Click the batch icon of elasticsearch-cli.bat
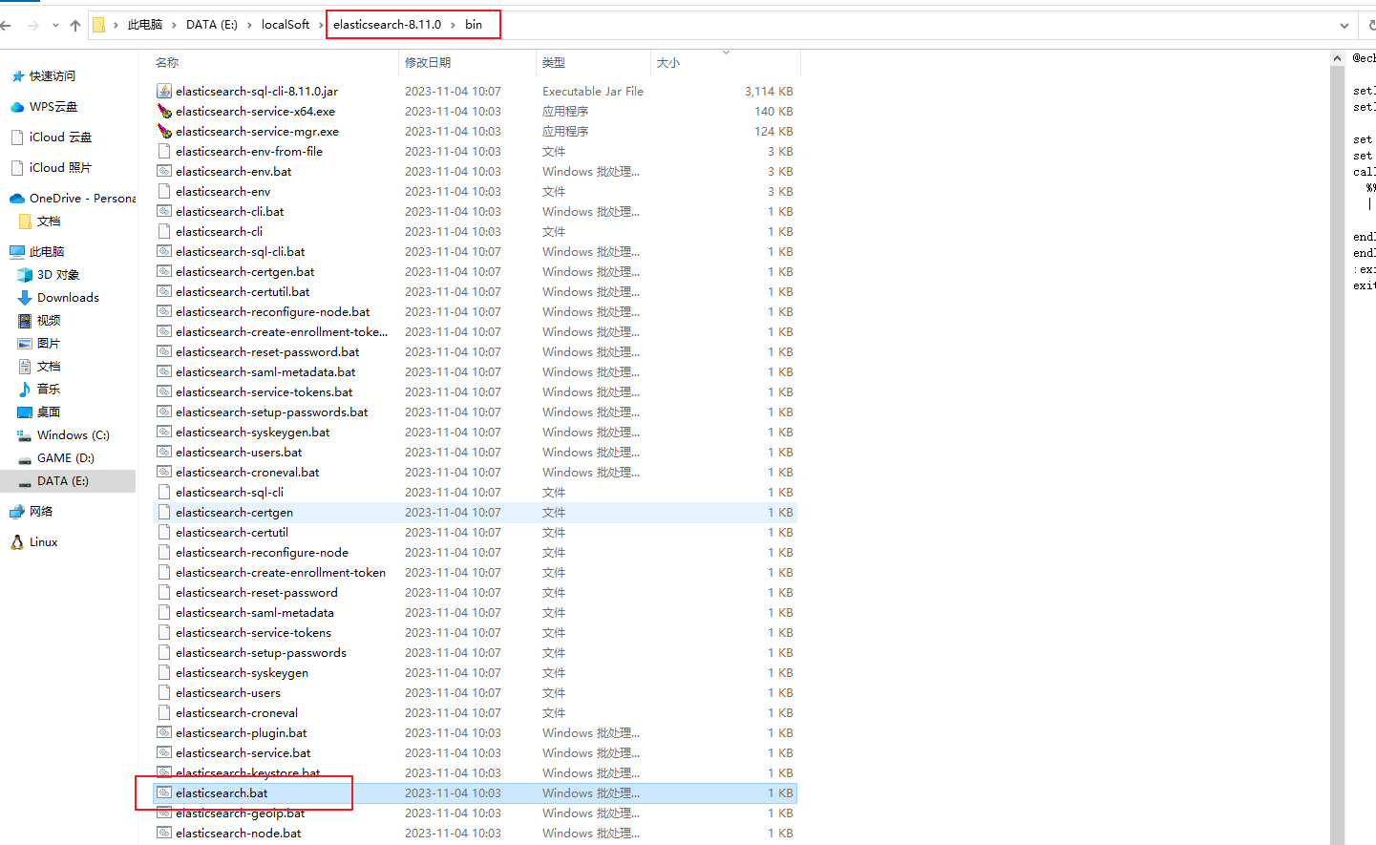 [164, 211]
